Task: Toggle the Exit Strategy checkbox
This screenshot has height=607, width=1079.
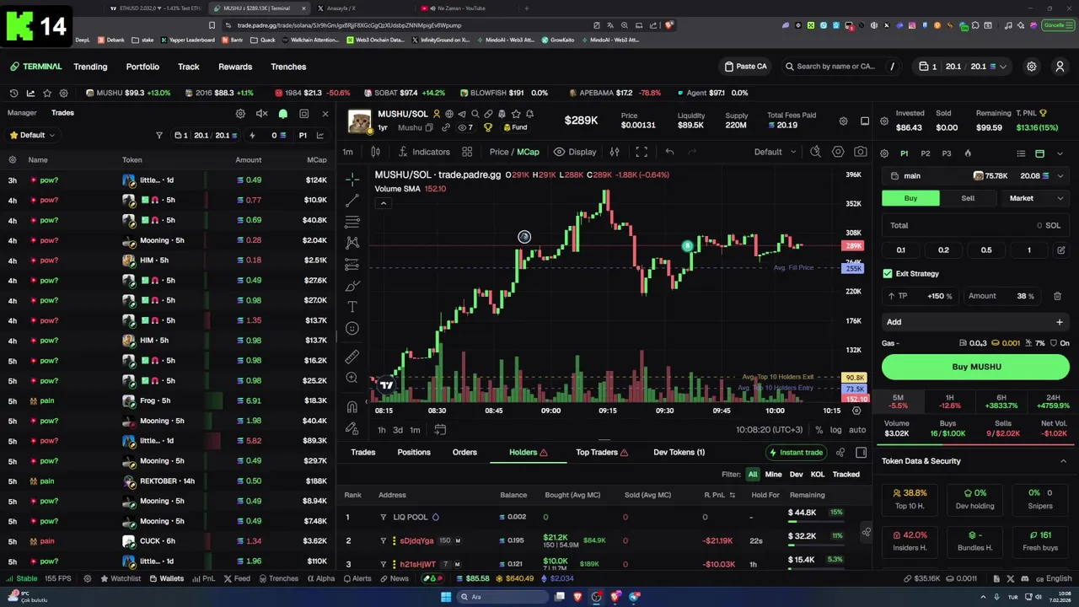Action: [x=888, y=274]
